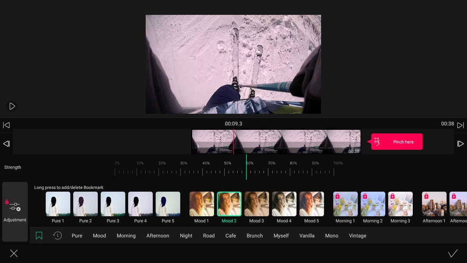Play the video preview

(12, 106)
